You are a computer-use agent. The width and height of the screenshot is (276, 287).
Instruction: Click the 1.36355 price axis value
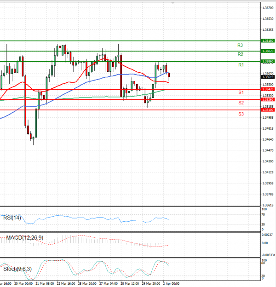tap(268, 29)
